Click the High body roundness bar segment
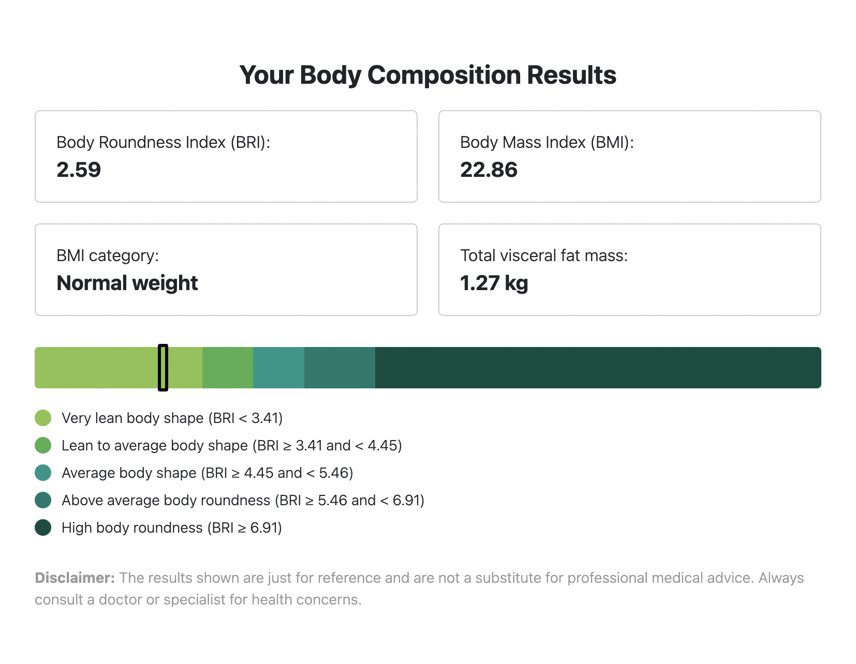This screenshot has width=856, height=664. point(598,368)
